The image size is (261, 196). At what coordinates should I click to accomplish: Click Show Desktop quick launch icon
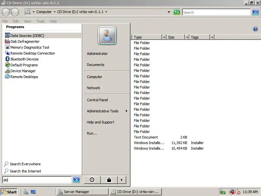click(33, 192)
